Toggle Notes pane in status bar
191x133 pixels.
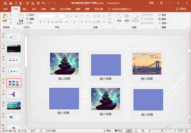point(107,131)
